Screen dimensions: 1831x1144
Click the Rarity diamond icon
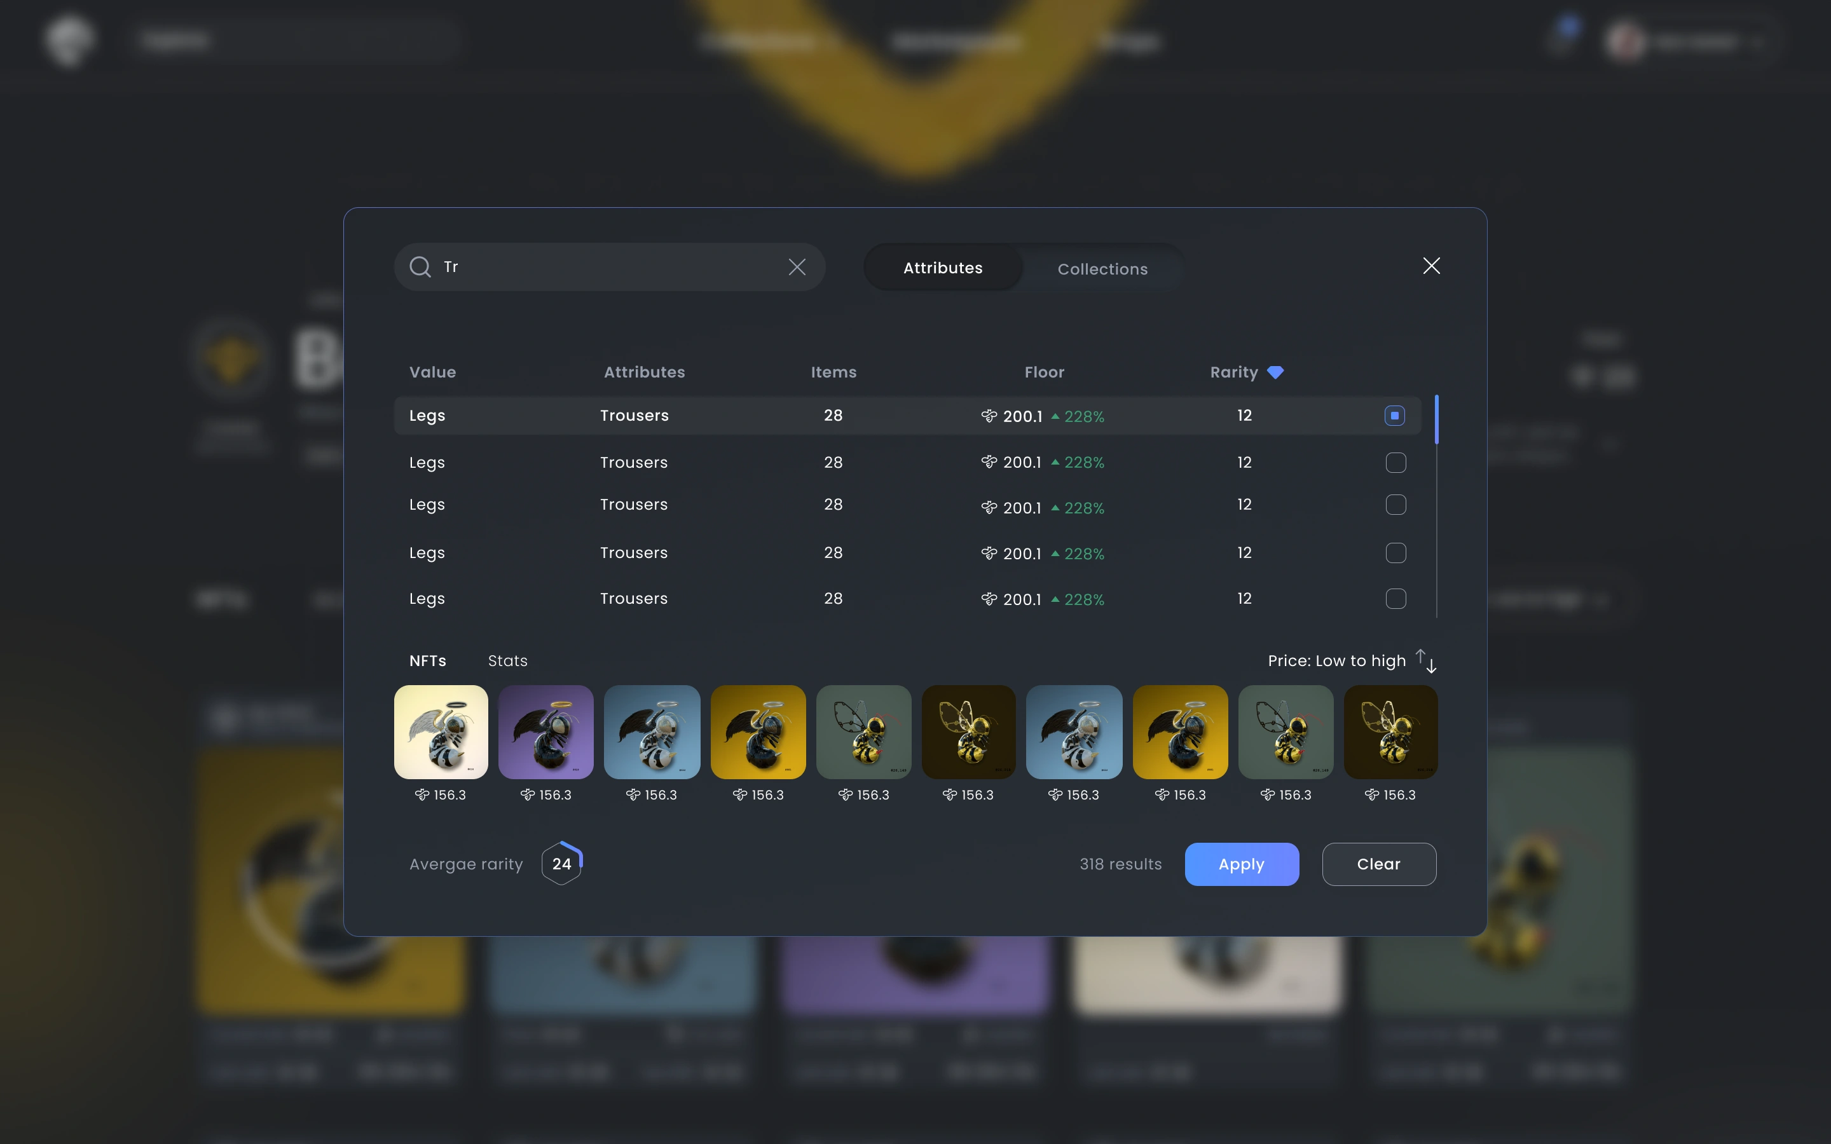click(1275, 372)
